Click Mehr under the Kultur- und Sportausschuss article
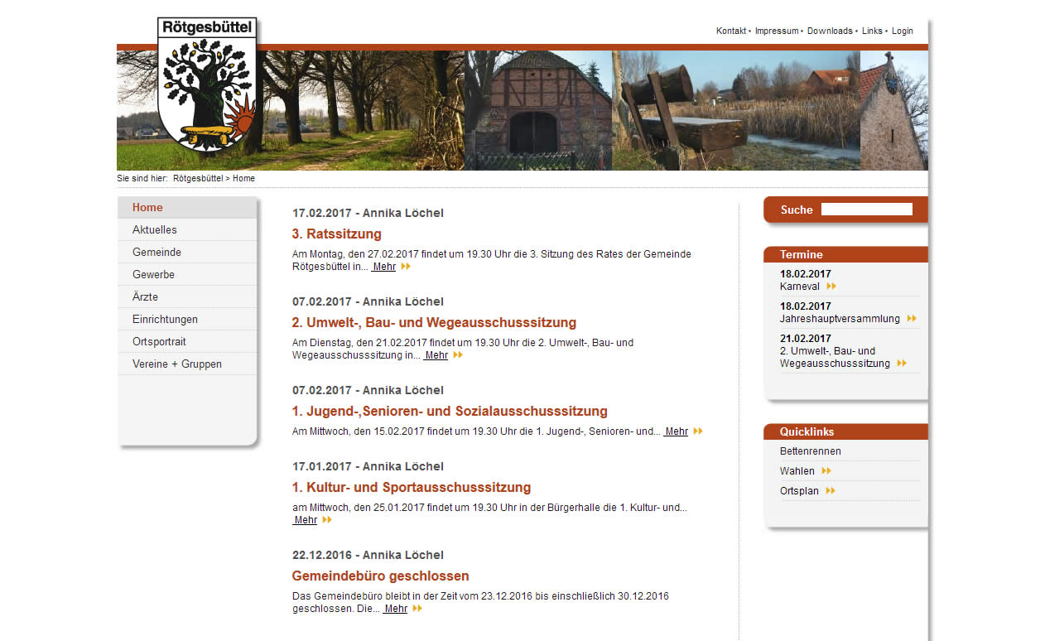 (x=306, y=520)
